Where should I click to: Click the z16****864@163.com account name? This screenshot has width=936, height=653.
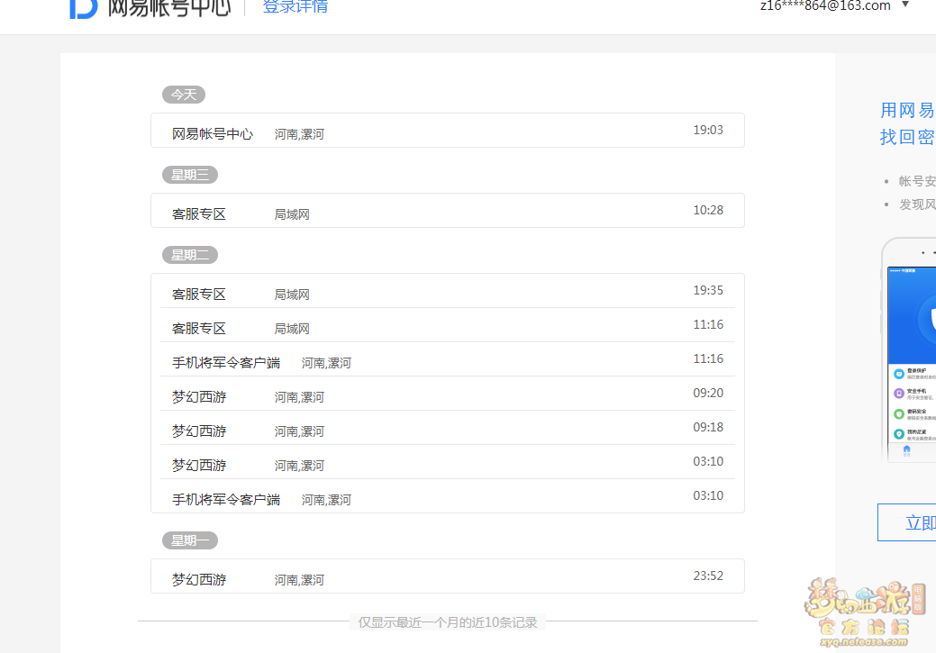coord(825,6)
